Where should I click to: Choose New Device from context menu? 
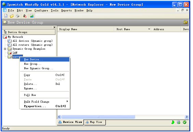[44, 59]
